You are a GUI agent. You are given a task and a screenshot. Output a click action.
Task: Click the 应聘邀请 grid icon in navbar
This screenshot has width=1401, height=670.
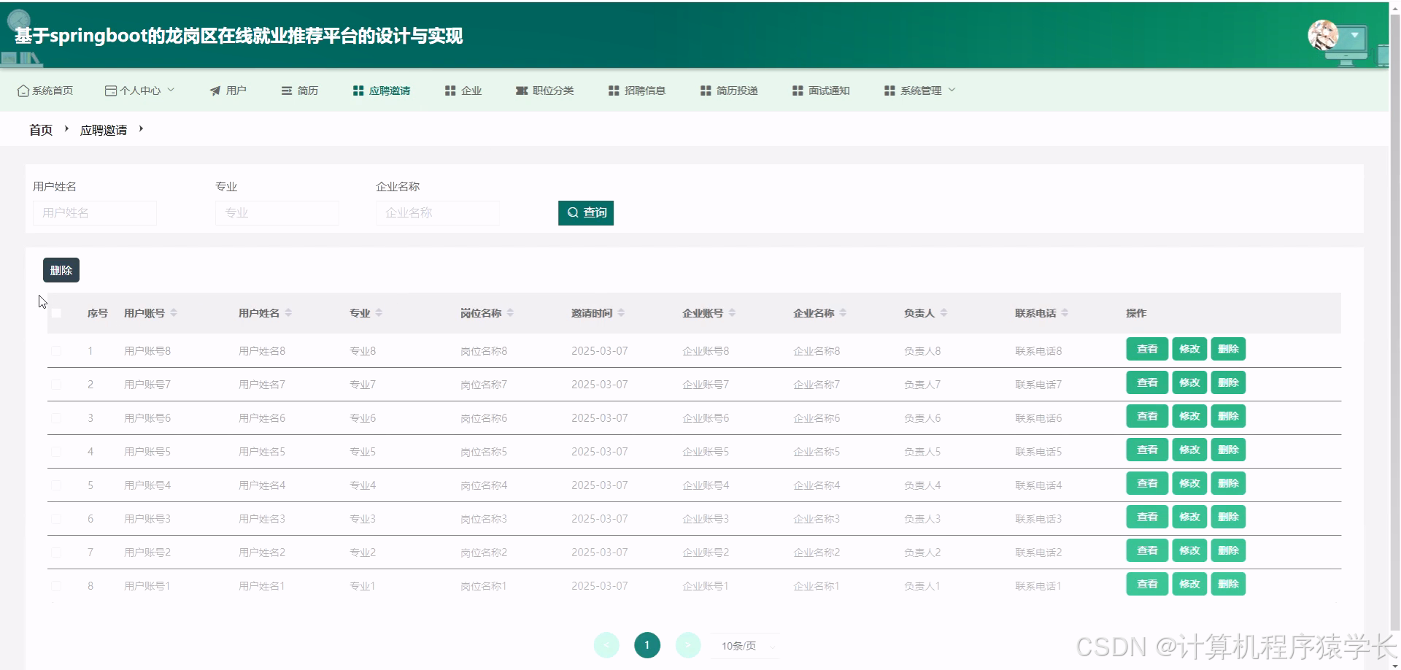(x=358, y=91)
